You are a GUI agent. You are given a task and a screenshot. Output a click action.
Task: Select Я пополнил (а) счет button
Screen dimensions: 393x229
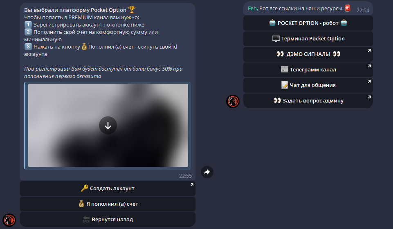[x=108, y=204]
